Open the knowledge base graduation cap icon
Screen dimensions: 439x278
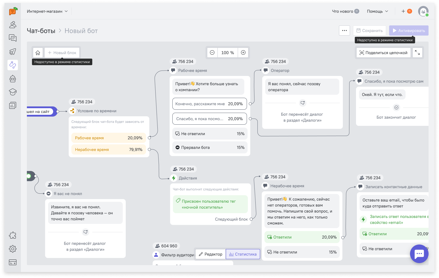click(13, 92)
